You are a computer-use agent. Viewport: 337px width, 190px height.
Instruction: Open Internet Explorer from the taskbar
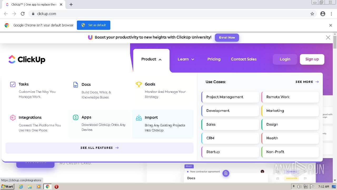[21, 187]
